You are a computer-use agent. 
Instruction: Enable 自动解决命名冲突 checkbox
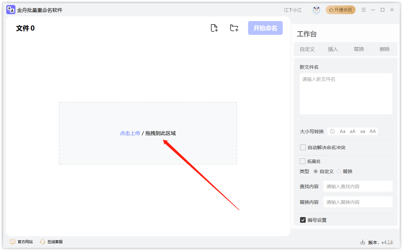pyautogui.click(x=303, y=147)
